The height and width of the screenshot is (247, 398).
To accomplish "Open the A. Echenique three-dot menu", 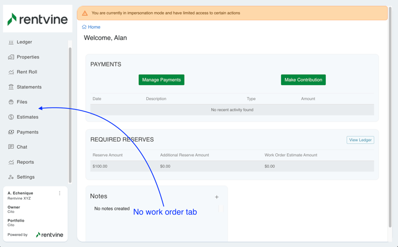I will tap(60, 193).
